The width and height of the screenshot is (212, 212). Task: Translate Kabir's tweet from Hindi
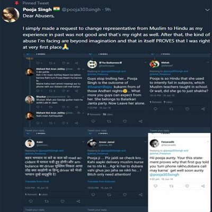coord(37,181)
